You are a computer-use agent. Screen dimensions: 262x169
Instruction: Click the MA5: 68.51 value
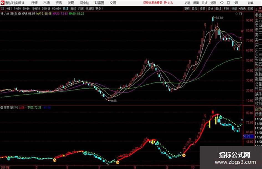(x=28, y=14)
